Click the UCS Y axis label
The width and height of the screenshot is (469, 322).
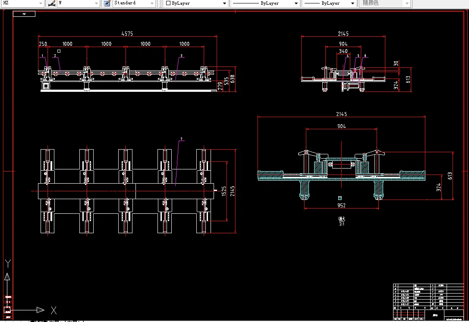point(8,263)
